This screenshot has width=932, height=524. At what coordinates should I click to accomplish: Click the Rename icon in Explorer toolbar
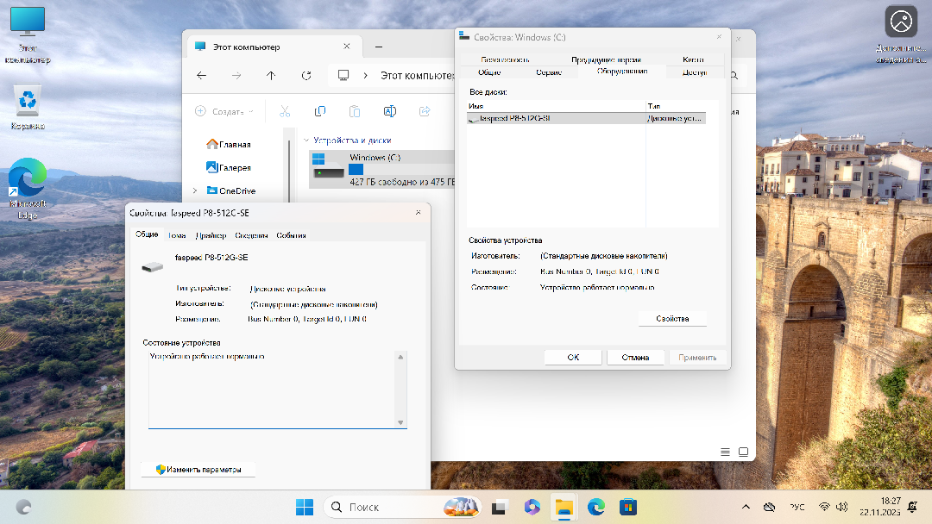pyautogui.click(x=389, y=111)
